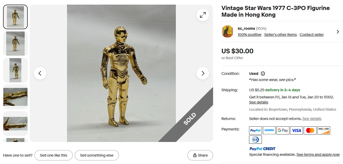Click the Google Pay icon
This screenshot has width=343, height=164.
tap(283, 130)
